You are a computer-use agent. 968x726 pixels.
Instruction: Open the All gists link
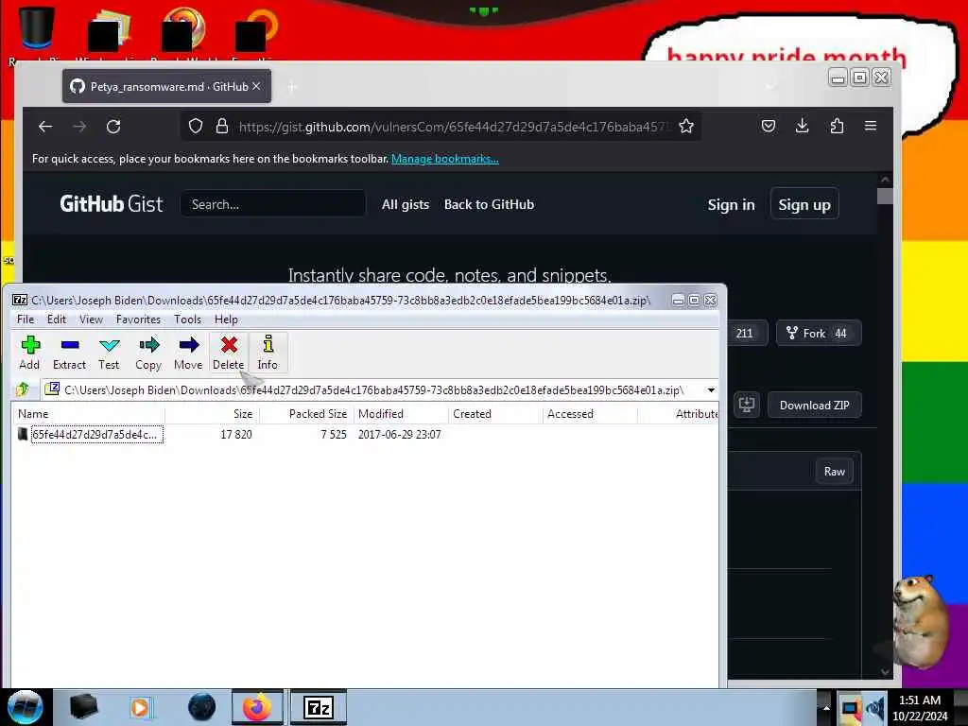tap(405, 204)
